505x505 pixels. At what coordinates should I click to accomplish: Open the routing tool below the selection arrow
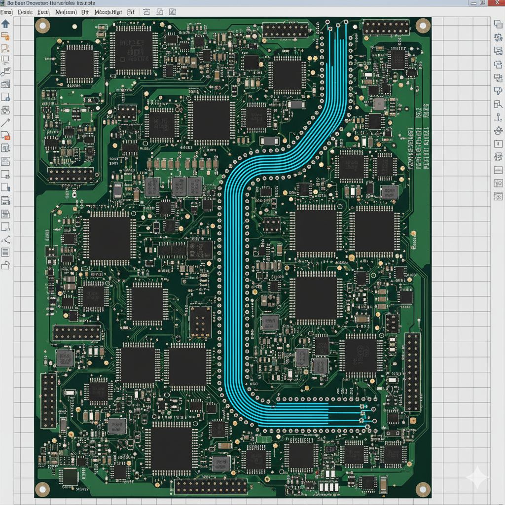tap(6, 48)
